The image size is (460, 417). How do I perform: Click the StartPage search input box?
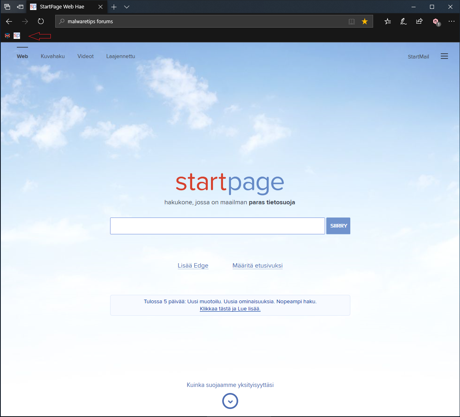(217, 226)
